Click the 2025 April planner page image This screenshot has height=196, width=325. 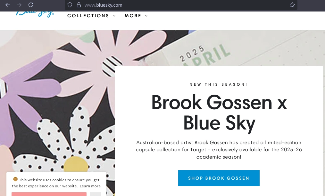(234, 48)
